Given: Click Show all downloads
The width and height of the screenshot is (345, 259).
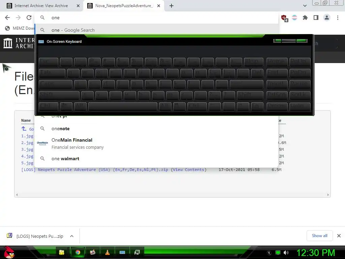Looking at the screenshot, I should coord(319,236).
